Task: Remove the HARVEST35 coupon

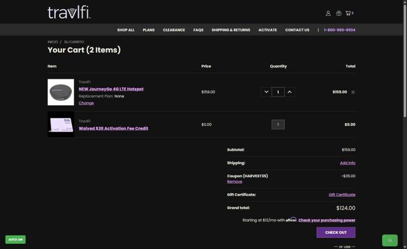Action: 235,182
